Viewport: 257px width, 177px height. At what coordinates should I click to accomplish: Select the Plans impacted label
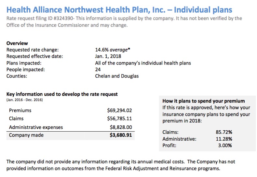pos(24,63)
